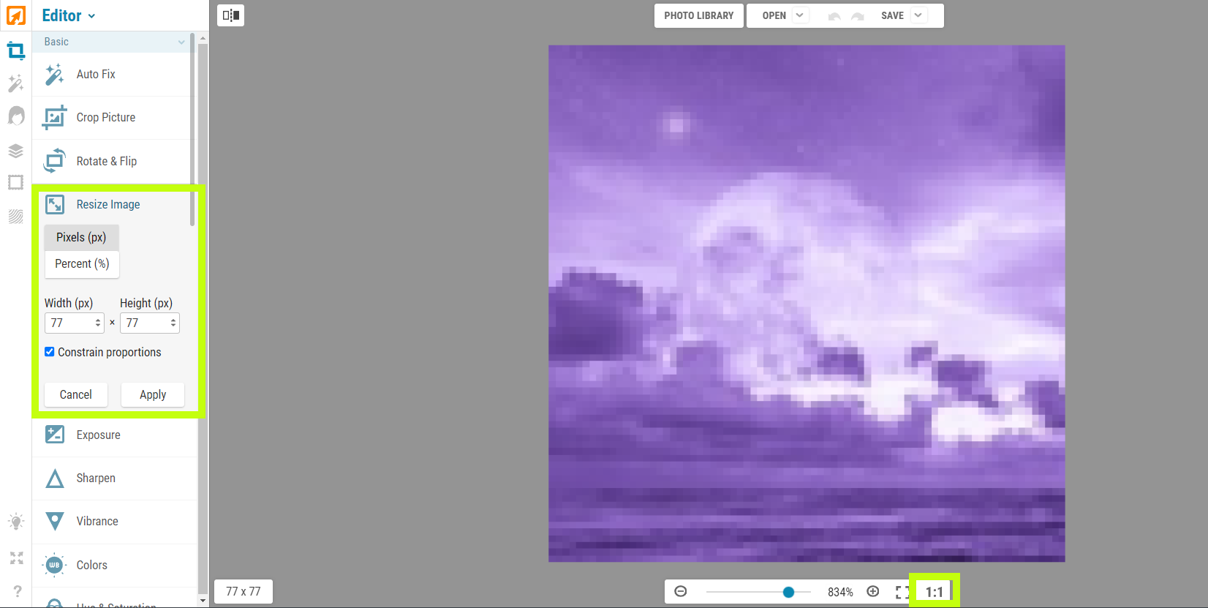Click the Height (px) stepper arrows
Viewport: 1208px width, 608px height.
click(173, 323)
